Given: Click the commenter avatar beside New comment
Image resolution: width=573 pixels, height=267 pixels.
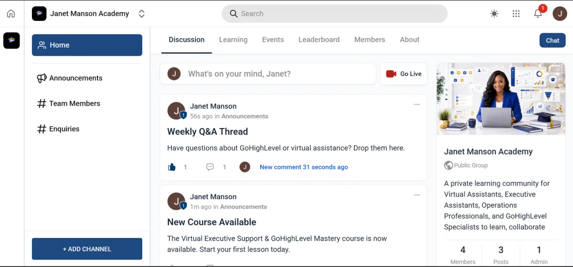Looking at the screenshot, I should coord(245,167).
